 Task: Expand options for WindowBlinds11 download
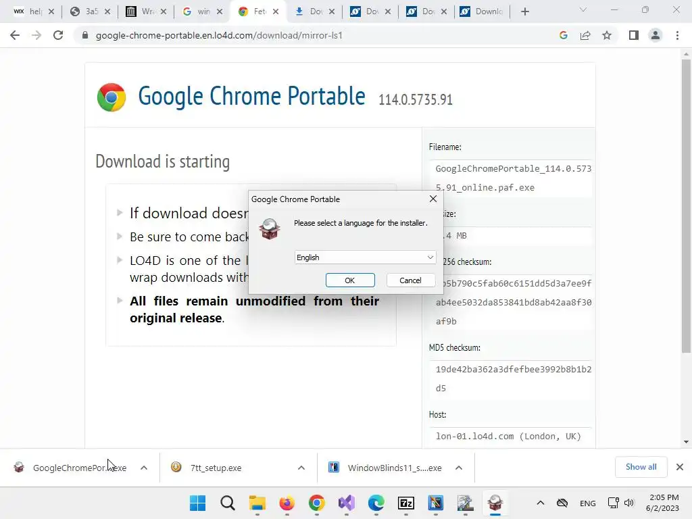459,468
